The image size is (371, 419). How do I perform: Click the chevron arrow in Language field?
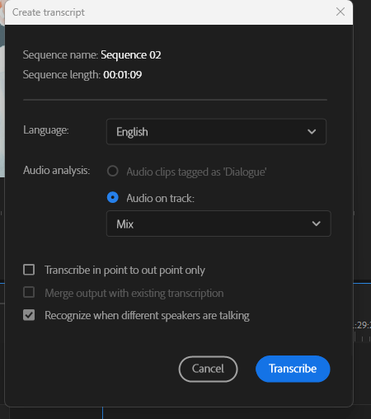(x=312, y=132)
